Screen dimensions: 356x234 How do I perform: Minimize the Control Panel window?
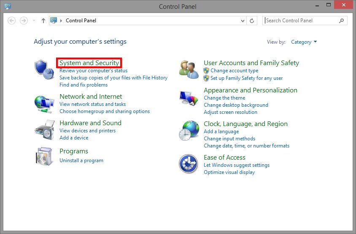(x=317, y=5)
